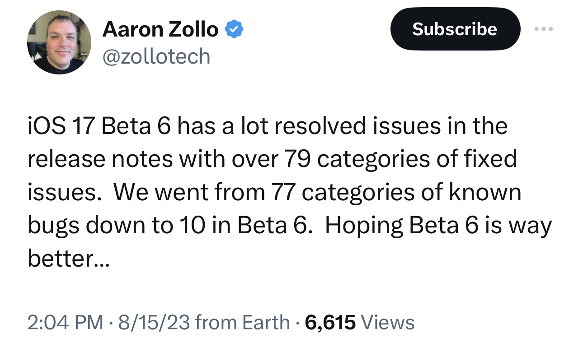Click the blue verified checkmark badge
Image resolution: width=583 pixels, height=337 pixels.
[235, 30]
